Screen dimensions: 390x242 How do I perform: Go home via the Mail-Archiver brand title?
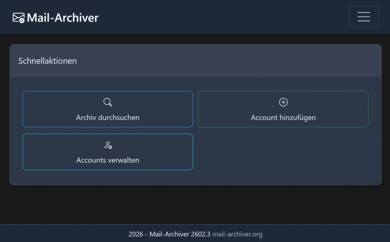pos(62,18)
